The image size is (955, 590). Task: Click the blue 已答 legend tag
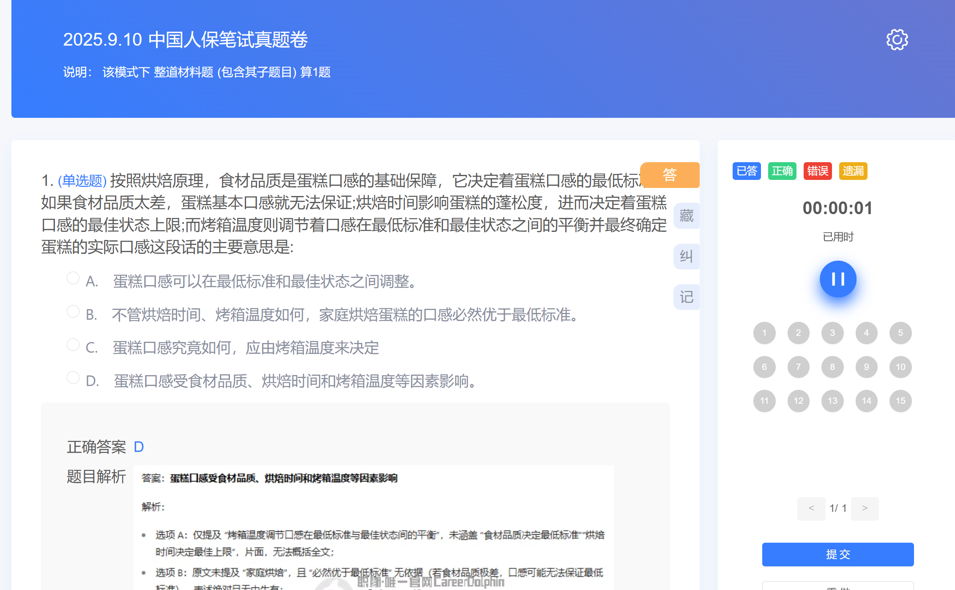(747, 171)
